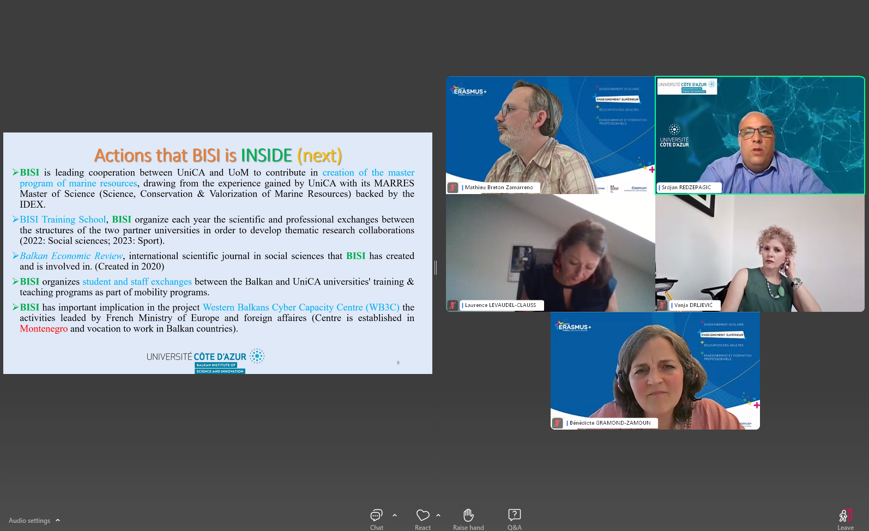Click the Bénédicte GRAMOND-ZAMOUN name label
This screenshot has height=531, width=869.
coord(610,423)
